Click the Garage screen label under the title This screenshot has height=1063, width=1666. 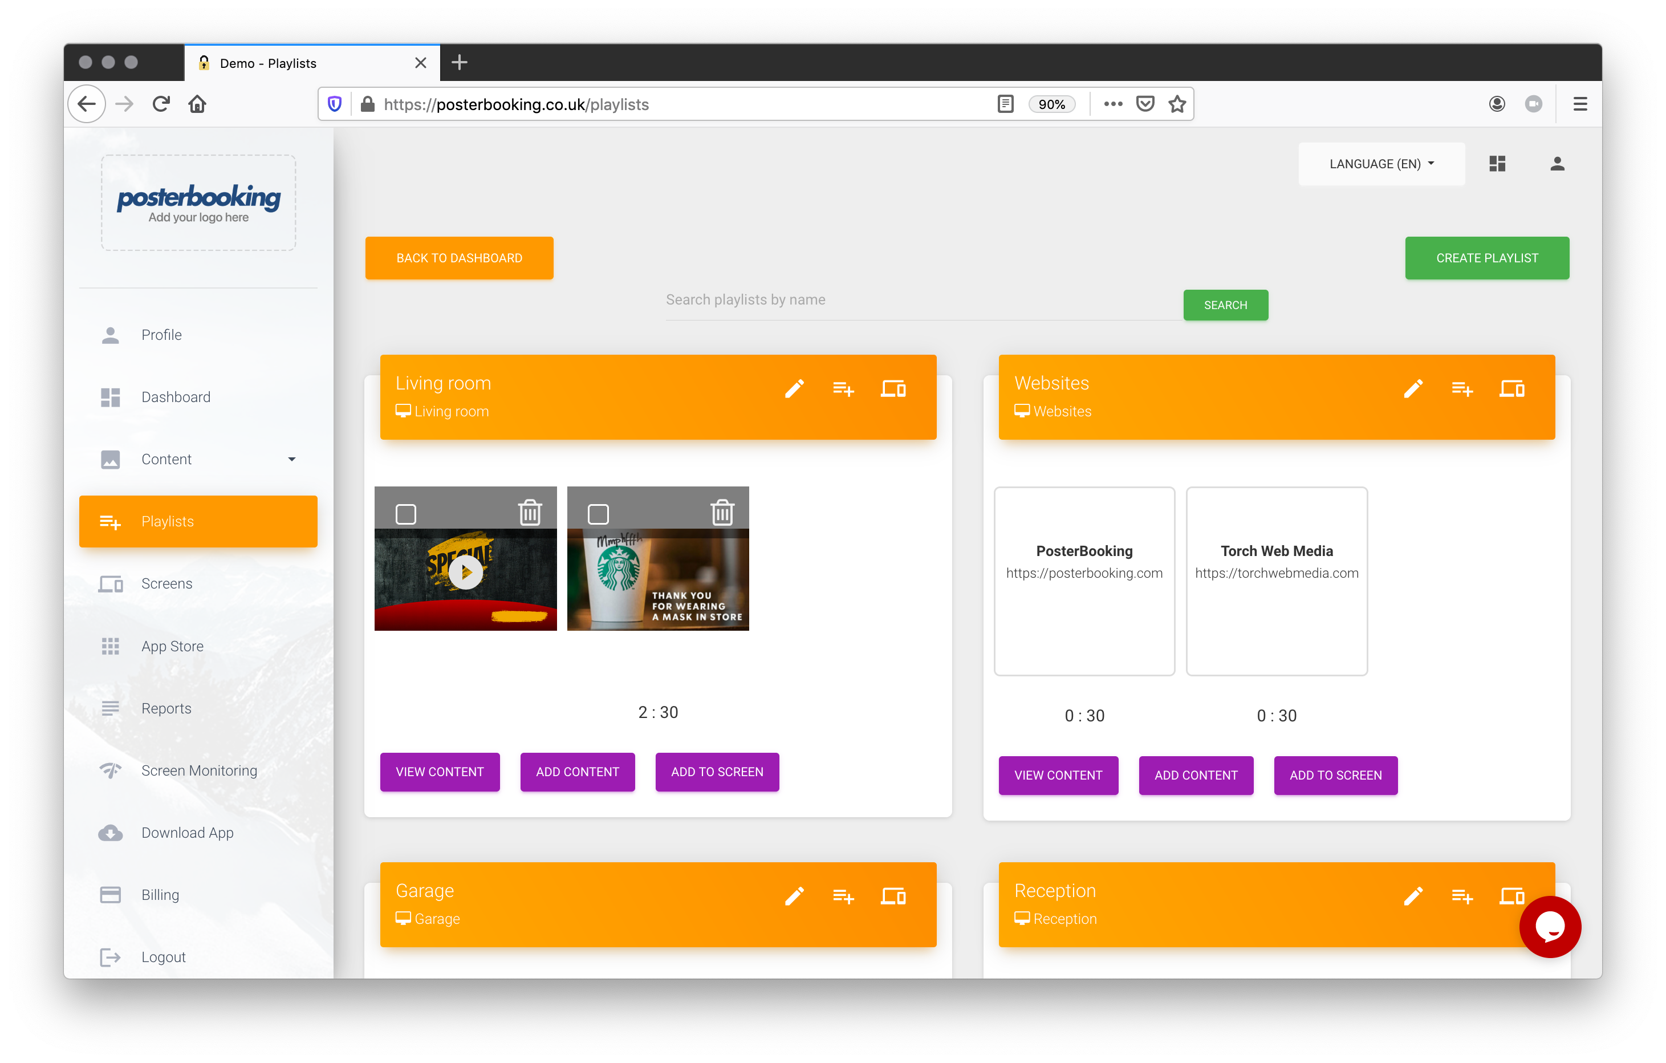tap(428, 918)
